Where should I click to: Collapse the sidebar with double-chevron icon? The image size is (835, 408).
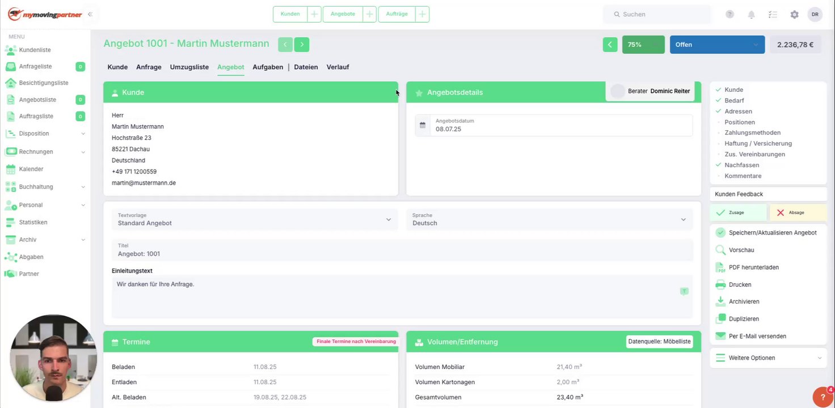coord(90,14)
